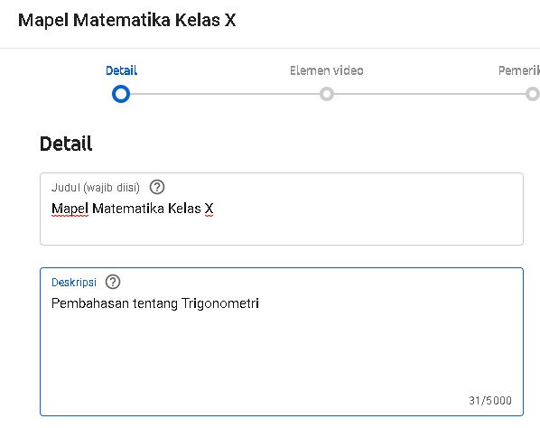Select the third step circle under Pemeriksaan
This screenshot has height=428, width=540.
[x=533, y=94]
